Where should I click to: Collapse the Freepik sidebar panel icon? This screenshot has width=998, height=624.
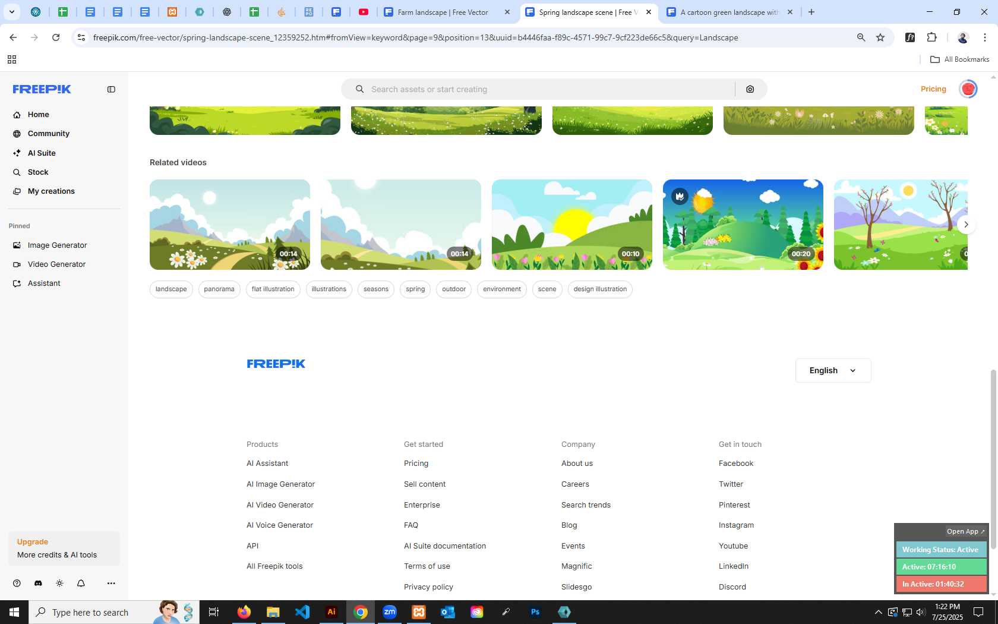point(111,89)
